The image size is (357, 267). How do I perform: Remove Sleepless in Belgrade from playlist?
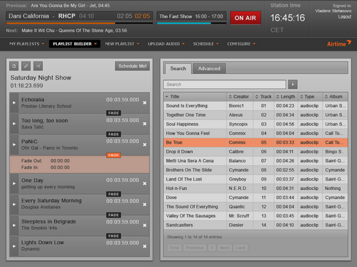coord(144,225)
